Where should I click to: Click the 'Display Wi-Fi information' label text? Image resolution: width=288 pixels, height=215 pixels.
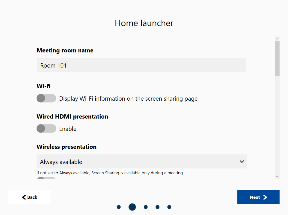coord(128,99)
